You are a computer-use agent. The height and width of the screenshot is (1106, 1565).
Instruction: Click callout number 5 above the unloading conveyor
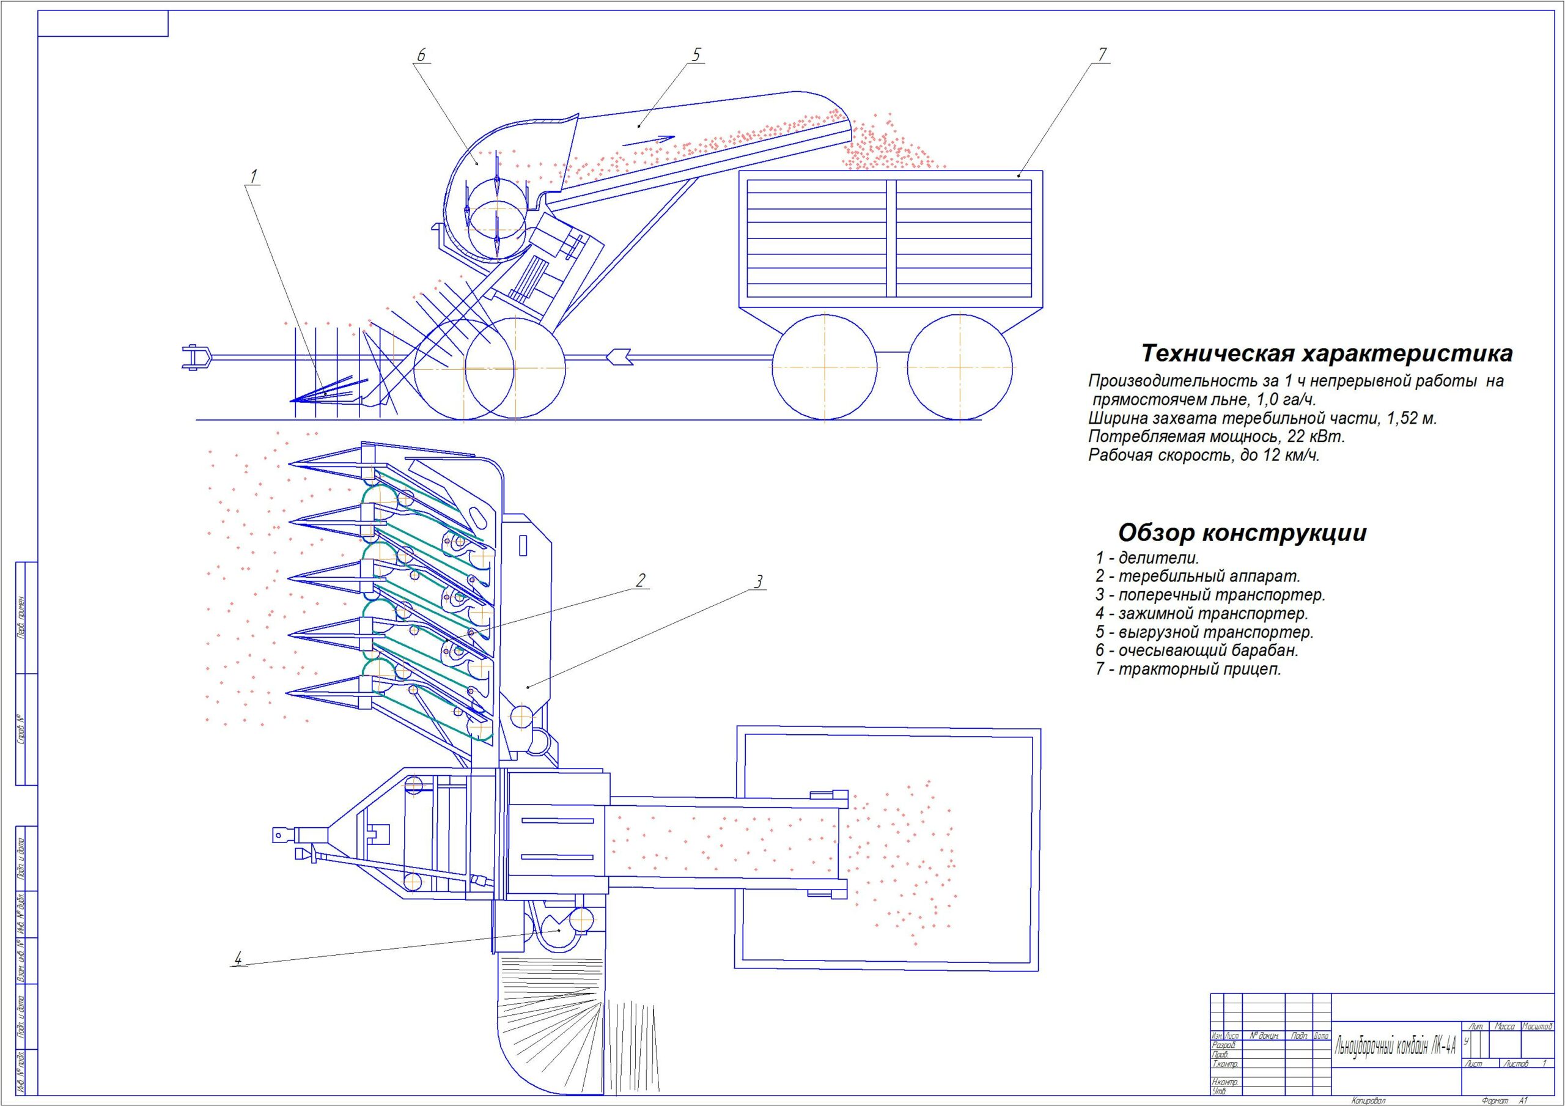(697, 54)
